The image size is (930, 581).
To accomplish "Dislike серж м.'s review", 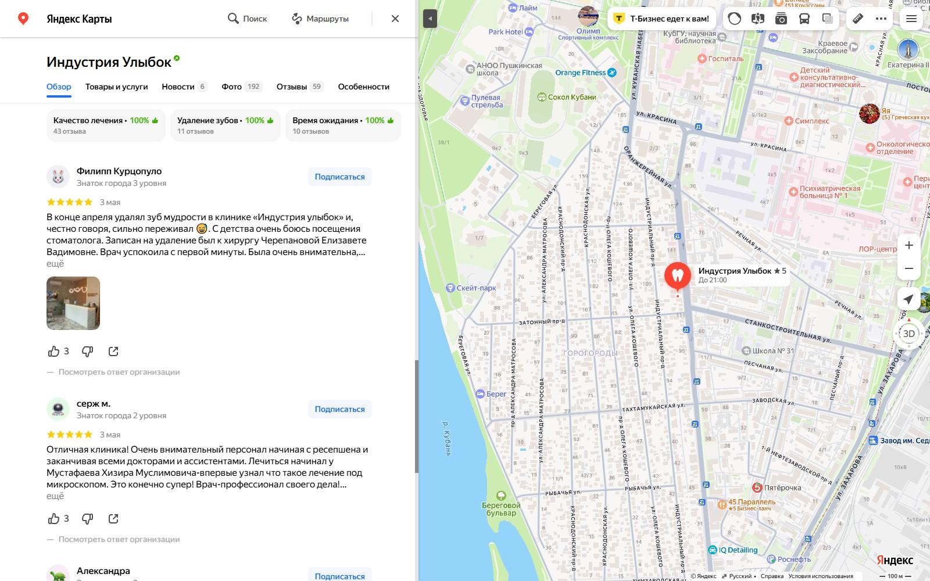I will 88,519.
